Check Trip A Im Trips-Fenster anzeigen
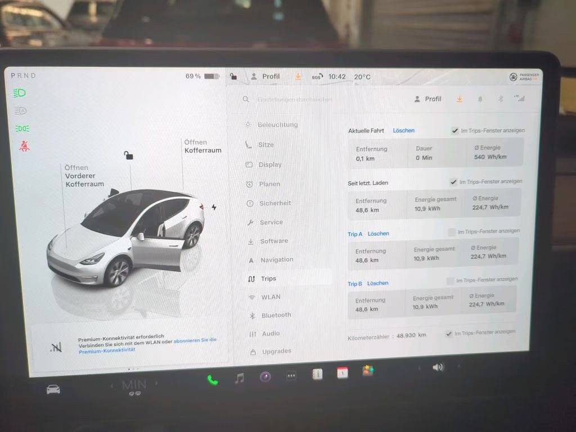 (452, 232)
